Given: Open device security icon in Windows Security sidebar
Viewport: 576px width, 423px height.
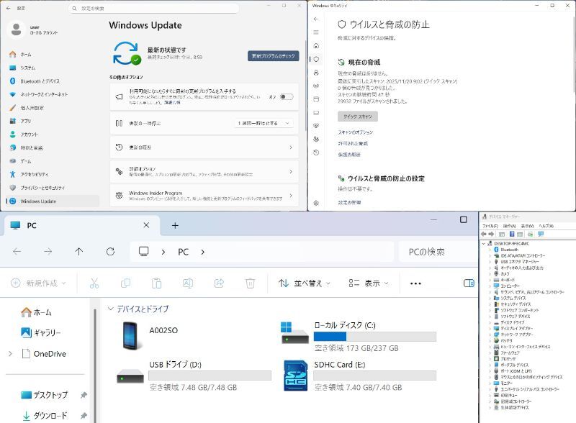Looking at the screenshot, I should tap(316, 113).
